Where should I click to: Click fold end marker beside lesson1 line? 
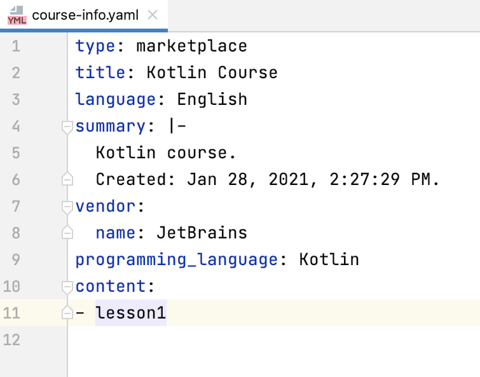coord(67,313)
